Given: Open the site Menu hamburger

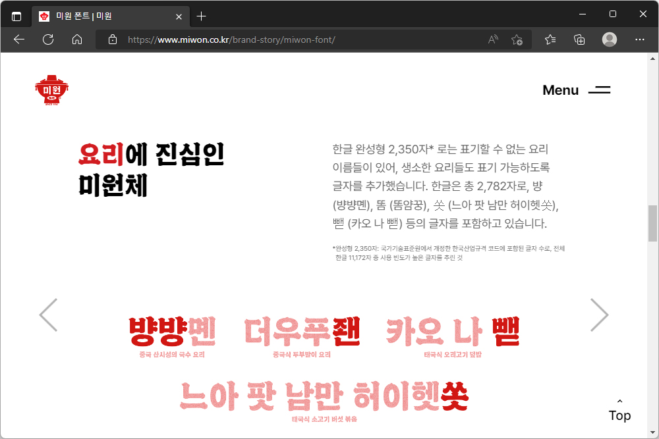Looking at the screenshot, I should point(576,90).
